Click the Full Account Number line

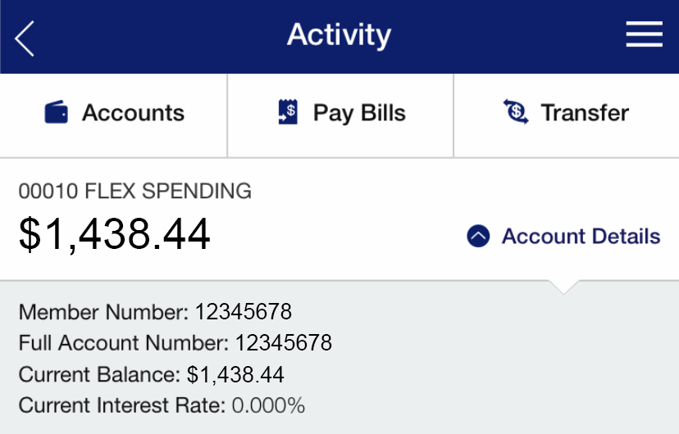175,343
